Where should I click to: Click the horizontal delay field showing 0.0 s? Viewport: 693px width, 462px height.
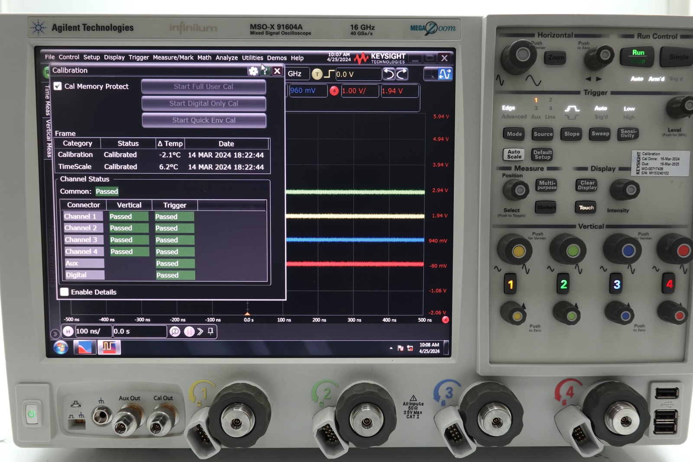coord(139,331)
